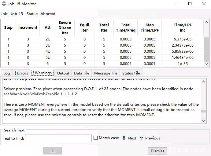Select the attempt 2U cell
Image resolution: width=211 pixels, height=156 pixels.
[48, 39]
